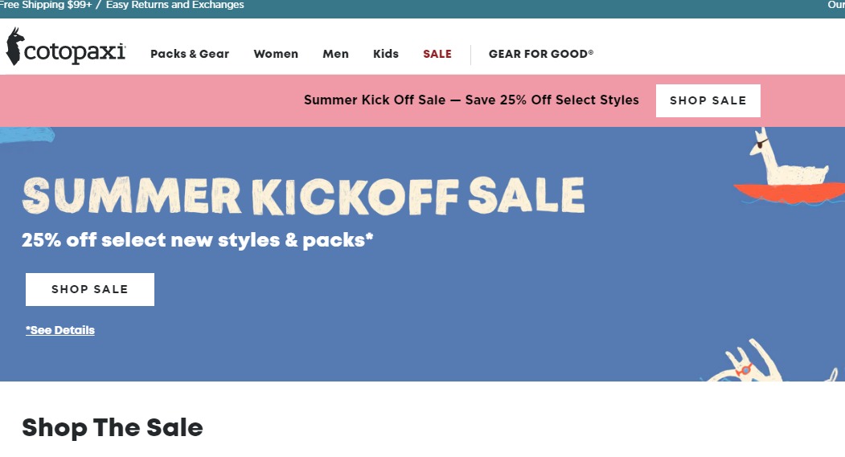Open the red SALE navigation link
Viewport: 845px width, 457px height.
tap(437, 54)
